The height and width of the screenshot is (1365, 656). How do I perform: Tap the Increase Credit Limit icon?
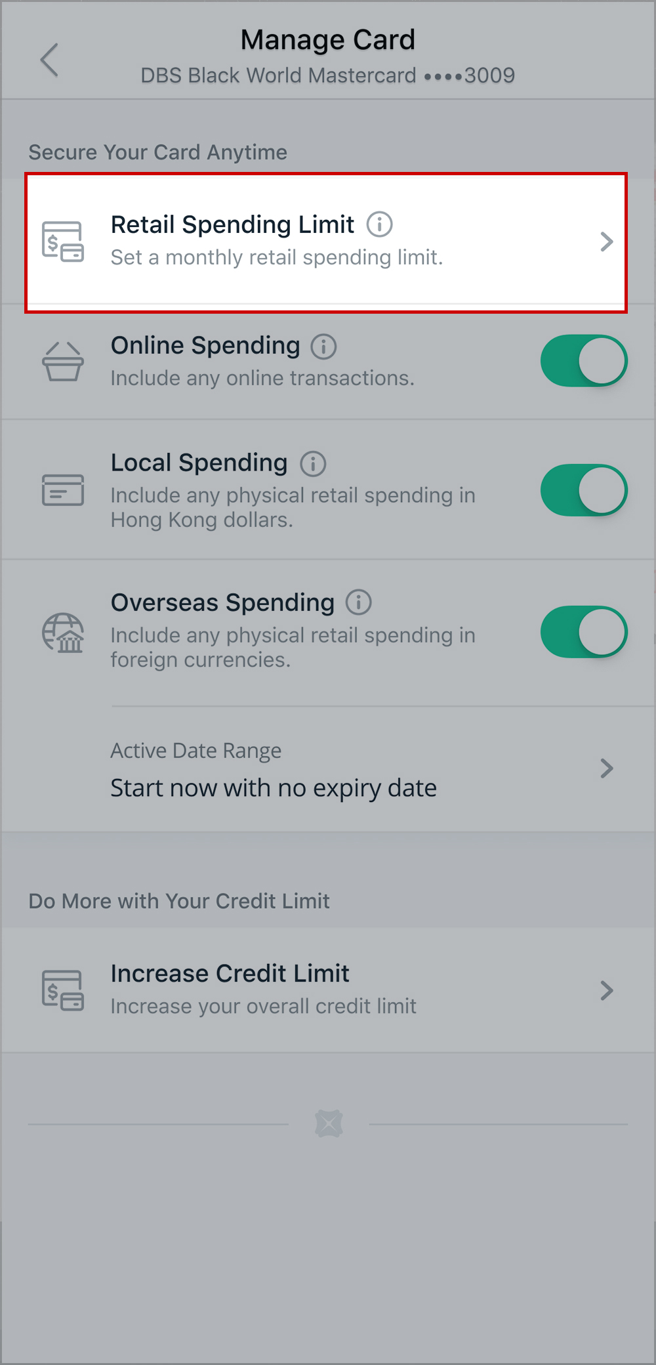(63, 990)
